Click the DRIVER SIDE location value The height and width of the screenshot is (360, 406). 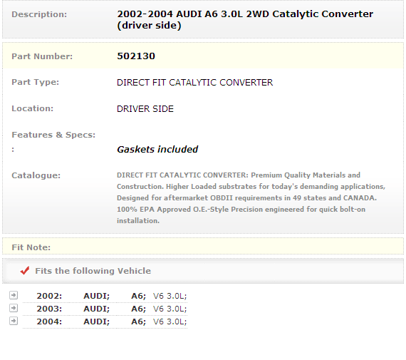(x=145, y=109)
